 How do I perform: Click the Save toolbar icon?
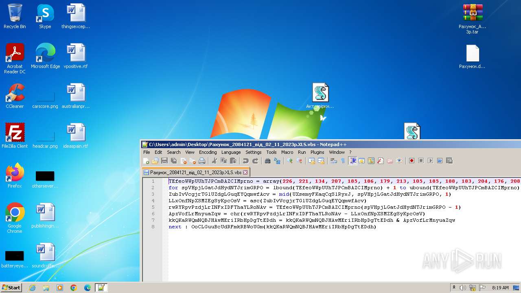point(164,161)
